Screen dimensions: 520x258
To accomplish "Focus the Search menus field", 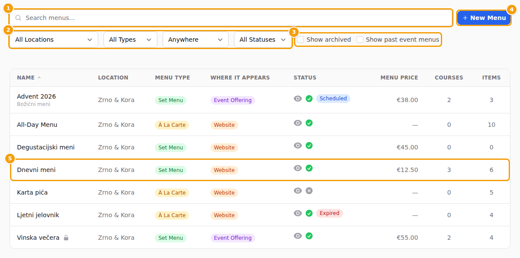I will tap(231, 18).
